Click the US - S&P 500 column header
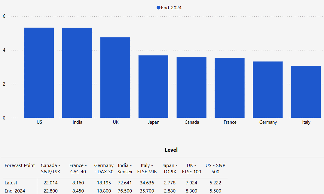 coord(215,168)
